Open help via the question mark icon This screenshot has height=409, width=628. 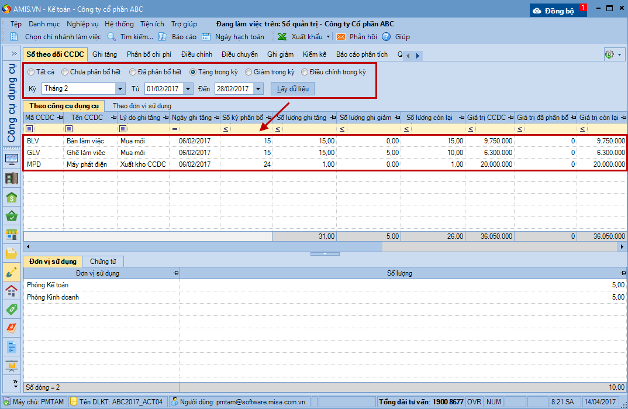coord(387,37)
